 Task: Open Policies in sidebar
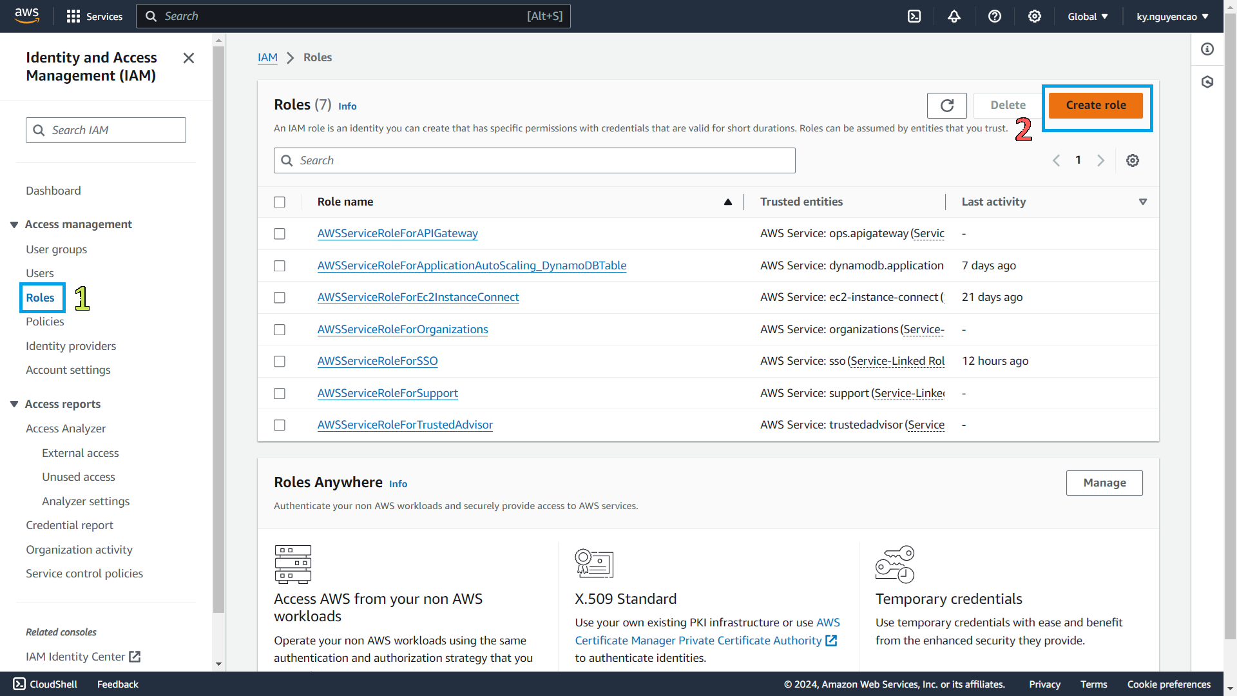(x=45, y=322)
